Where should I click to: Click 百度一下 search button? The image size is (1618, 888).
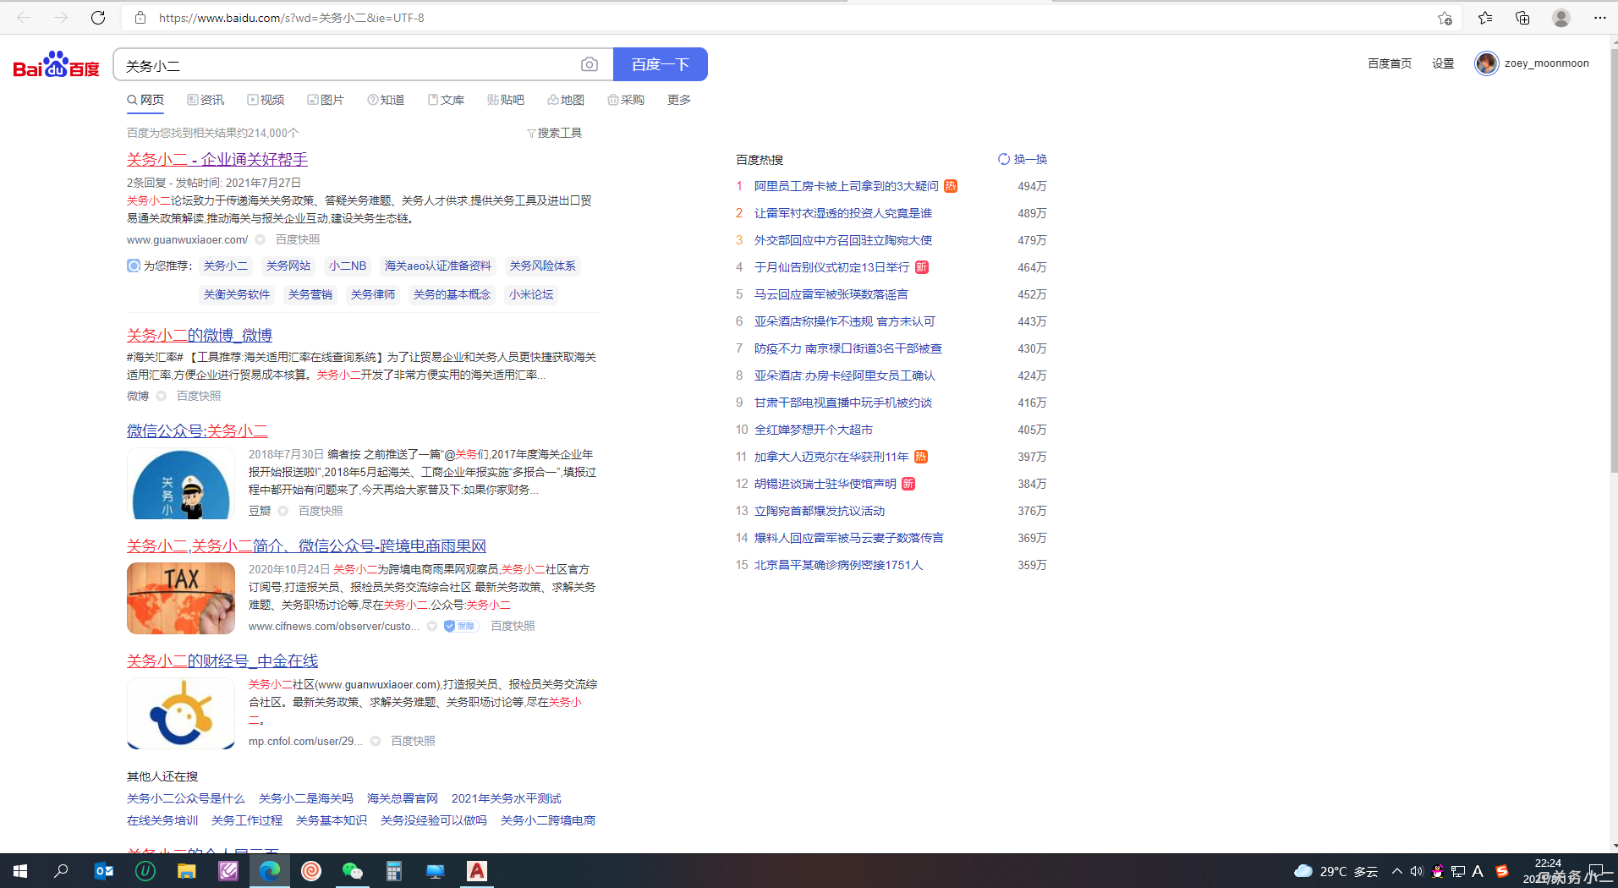pyautogui.click(x=661, y=64)
